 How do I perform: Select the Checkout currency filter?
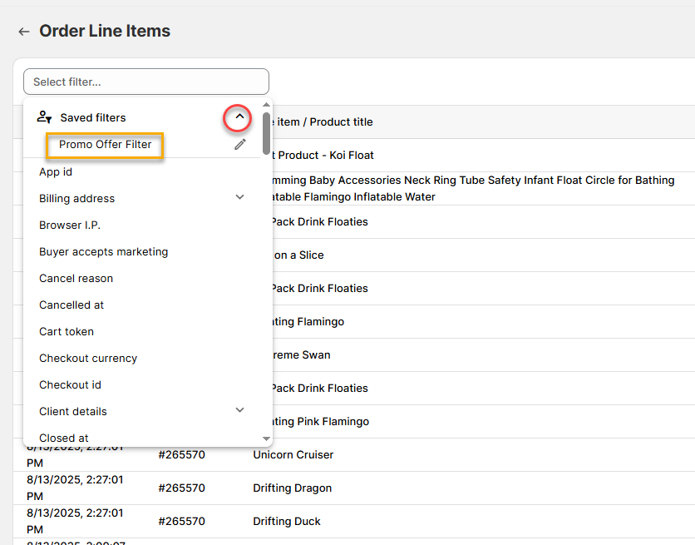click(x=88, y=358)
